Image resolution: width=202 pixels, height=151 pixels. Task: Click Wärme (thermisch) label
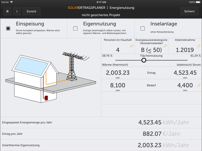click(x=115, y=65)
